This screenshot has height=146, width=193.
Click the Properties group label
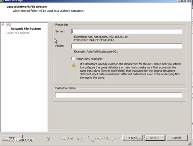coord(62,24)
